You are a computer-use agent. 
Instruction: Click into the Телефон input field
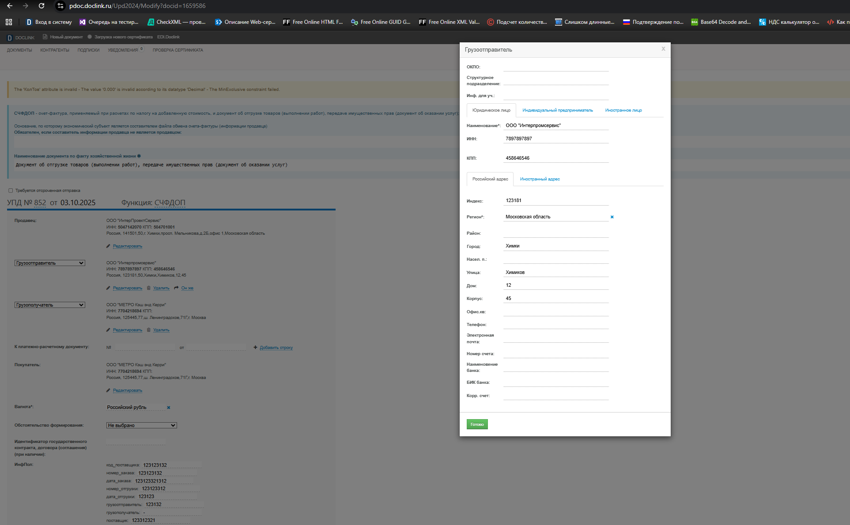coord(555,324)
